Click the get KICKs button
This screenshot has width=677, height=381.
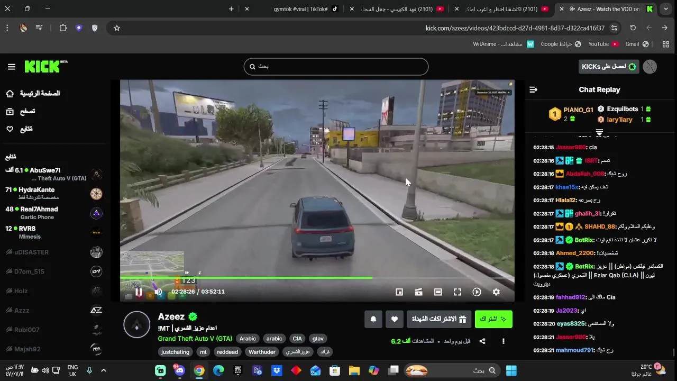pyautogui.click(x=609, y=67)
